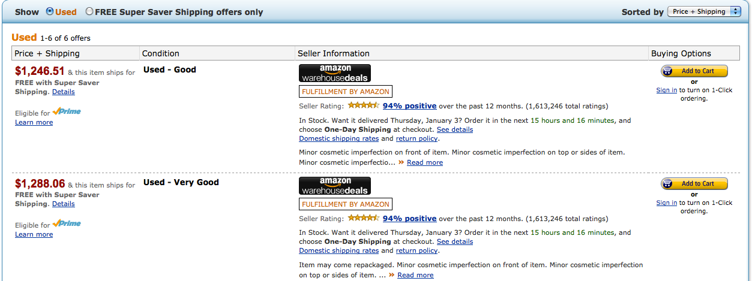Open return policy link in second offer

[417, 250]
